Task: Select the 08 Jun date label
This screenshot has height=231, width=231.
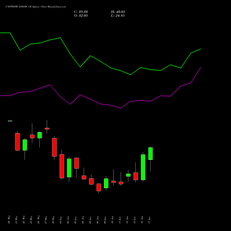Action: (x=97, y=220)
